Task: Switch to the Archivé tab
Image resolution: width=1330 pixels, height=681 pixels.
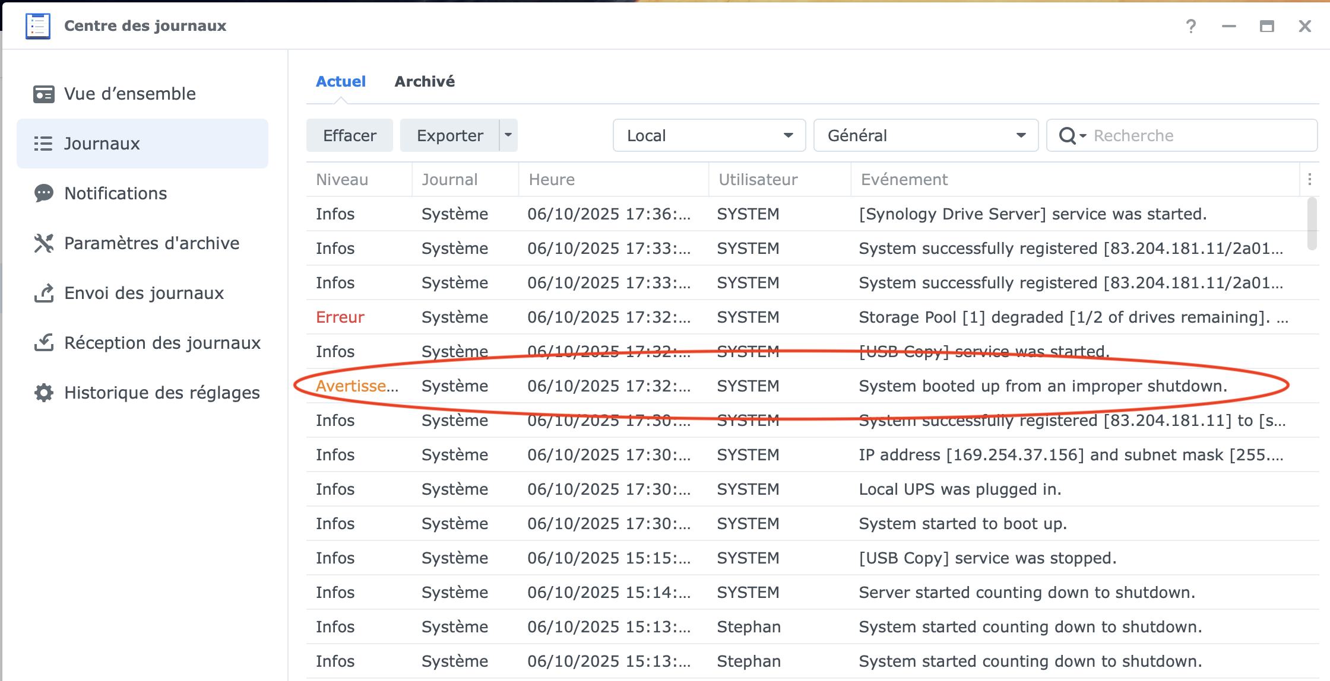Action: [x=425, y=81]
